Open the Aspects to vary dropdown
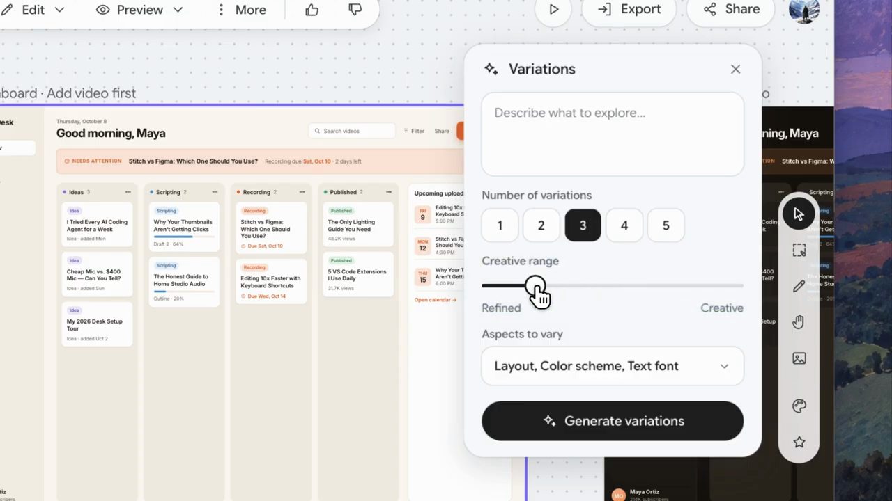Viewport: 892px width, 501px height. coord(613,366)
